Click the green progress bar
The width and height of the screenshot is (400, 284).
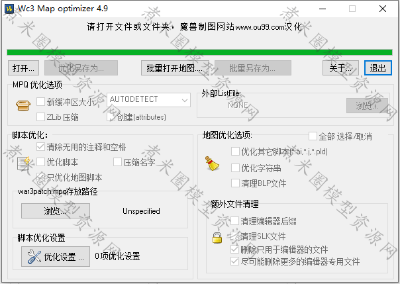pos(199,52)
